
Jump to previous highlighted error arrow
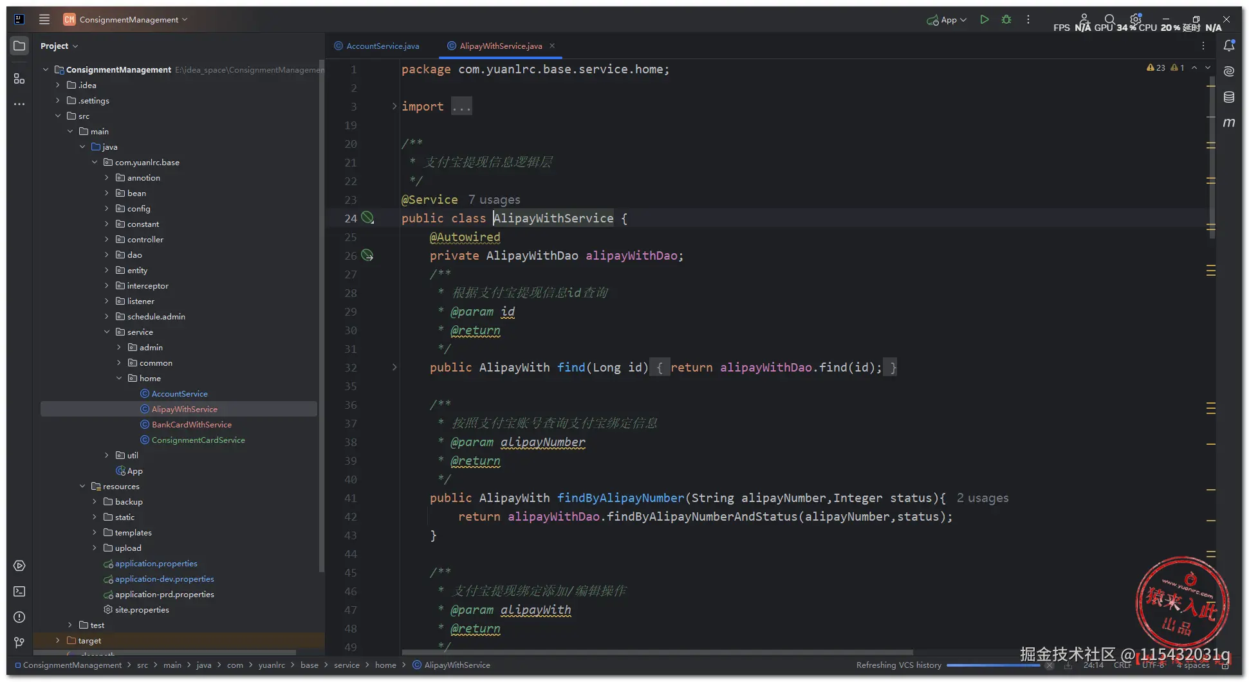1194,67
